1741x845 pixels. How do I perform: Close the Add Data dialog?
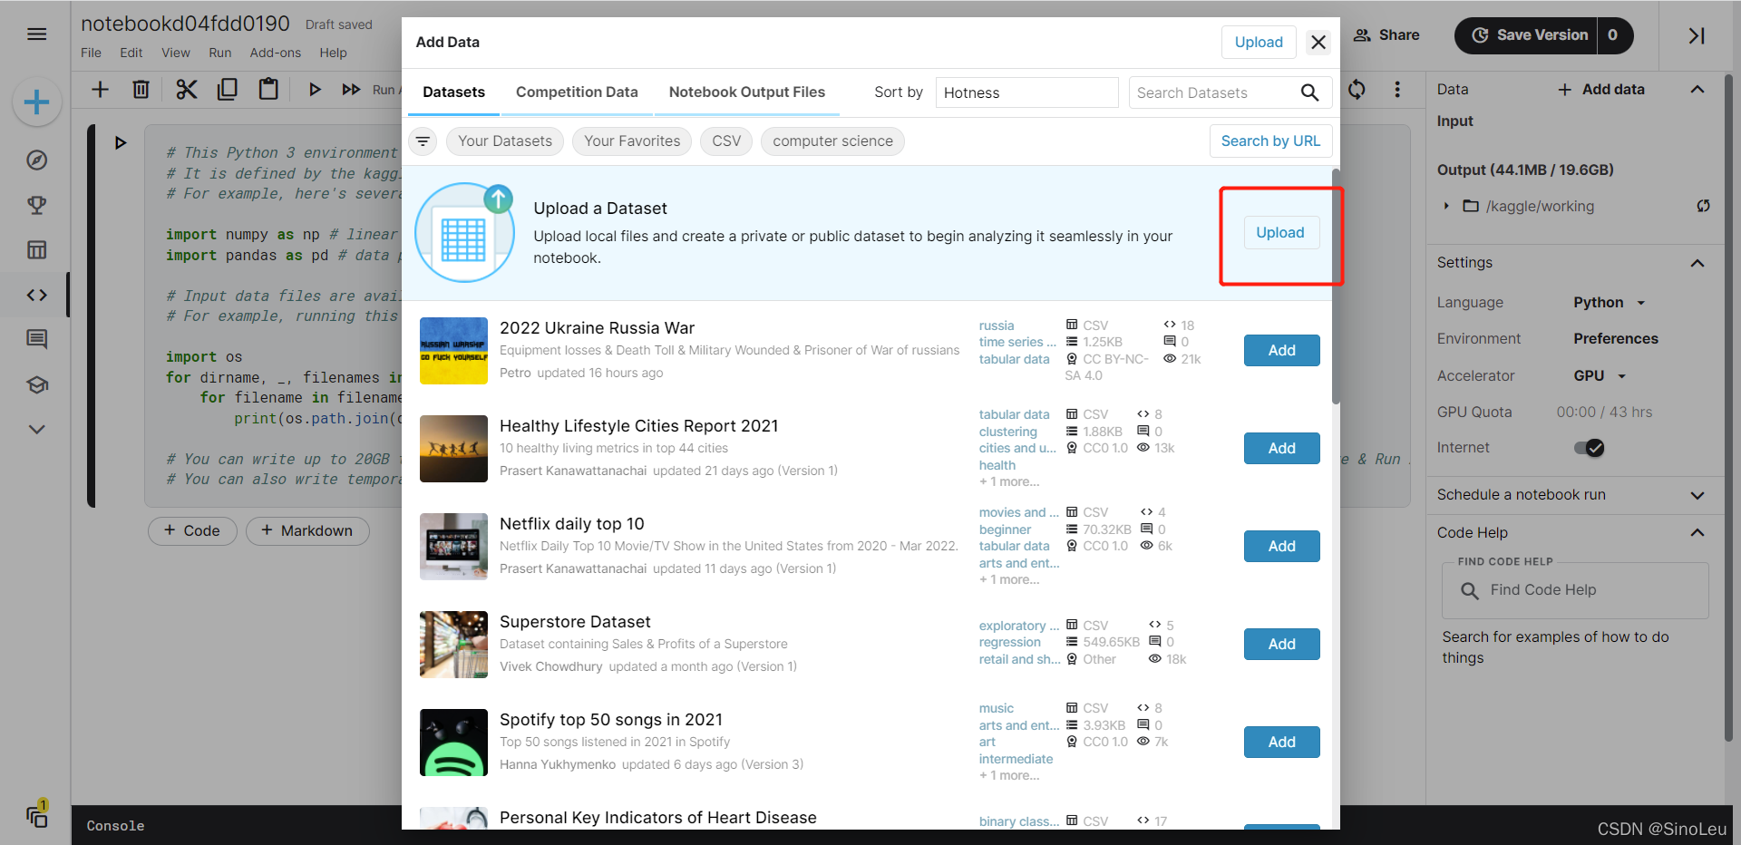[1318, 42]
